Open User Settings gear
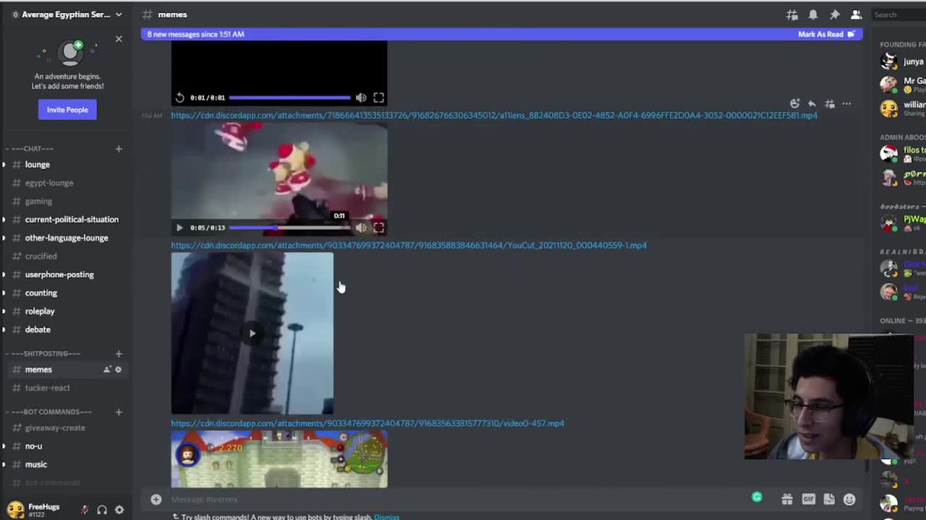This screenshot has width=926, height=520. (119, 510)
